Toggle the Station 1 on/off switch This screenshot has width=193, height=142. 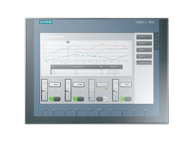(x=55, y=99)
